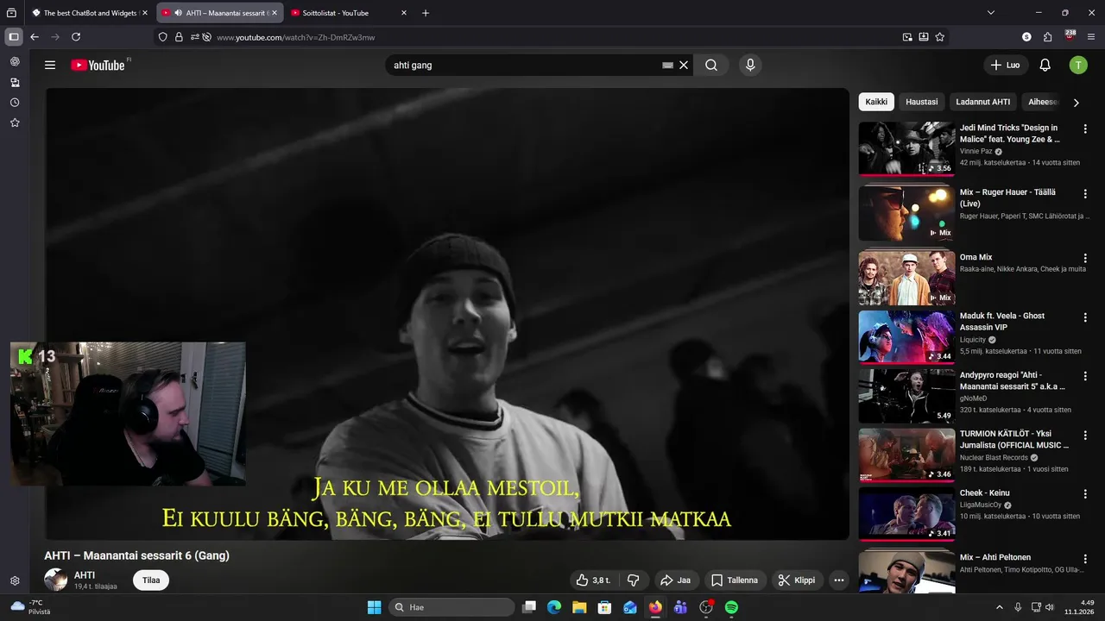The height and width of the screenshot is (621, 1105).
Task: Open the AHTI channel name link
Action: (x=85, y=574)
